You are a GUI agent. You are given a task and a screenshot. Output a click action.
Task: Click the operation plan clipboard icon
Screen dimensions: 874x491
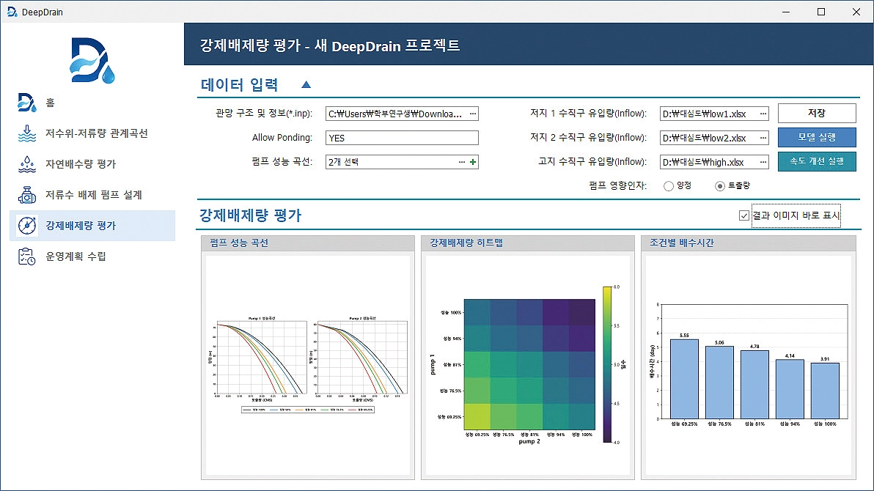(26, 256)
